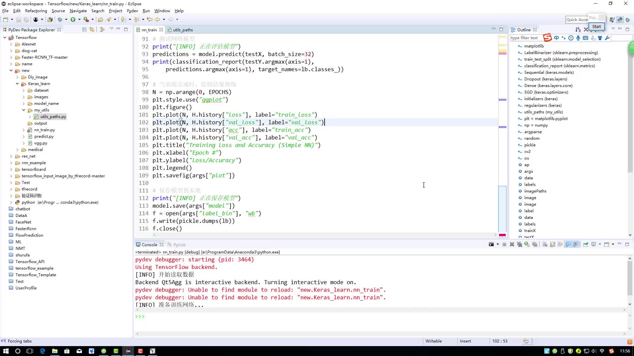Open the Refactoring menu
The image size is (634, 356).
(36, 11)
